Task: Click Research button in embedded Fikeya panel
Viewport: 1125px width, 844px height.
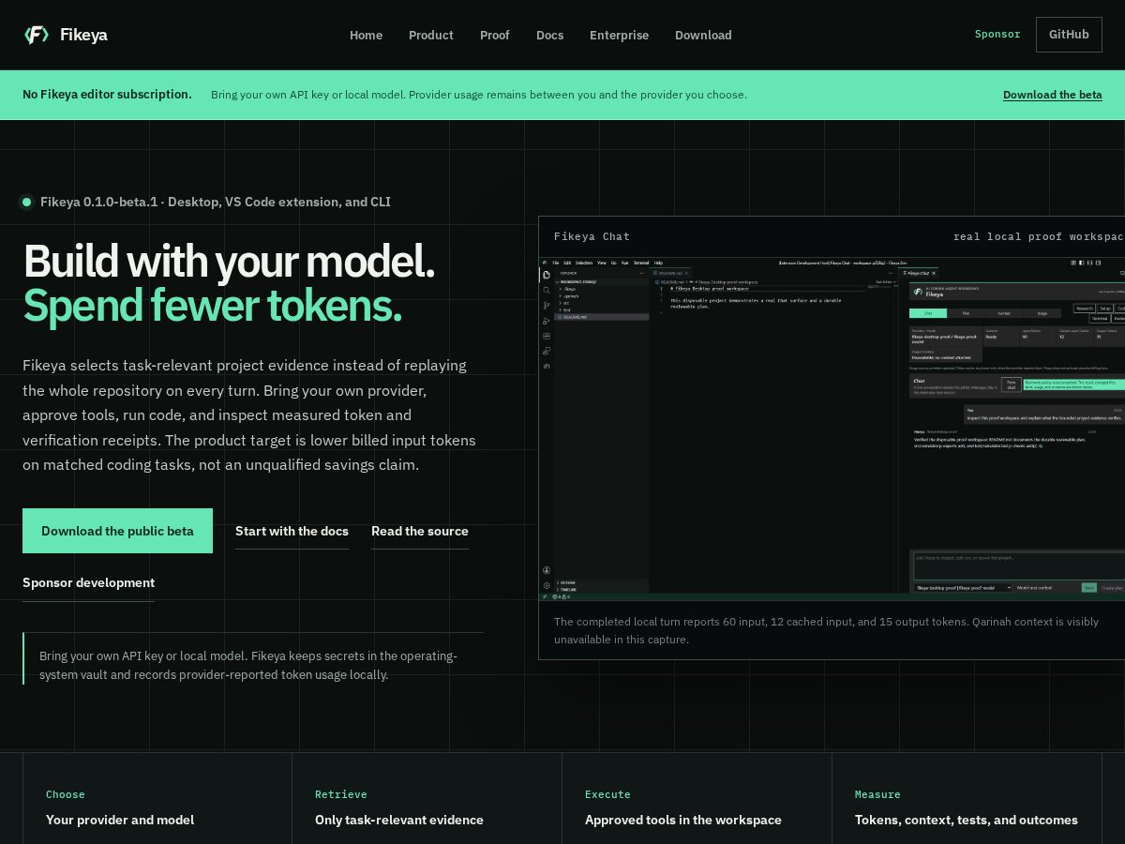Action: [1085, 309]
